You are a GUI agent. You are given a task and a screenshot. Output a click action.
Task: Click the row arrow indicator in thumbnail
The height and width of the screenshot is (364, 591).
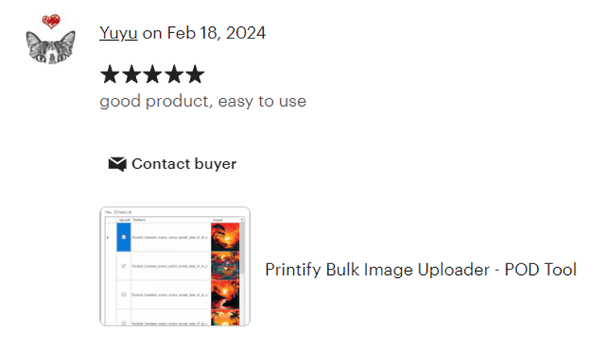[x=108, y=237]
